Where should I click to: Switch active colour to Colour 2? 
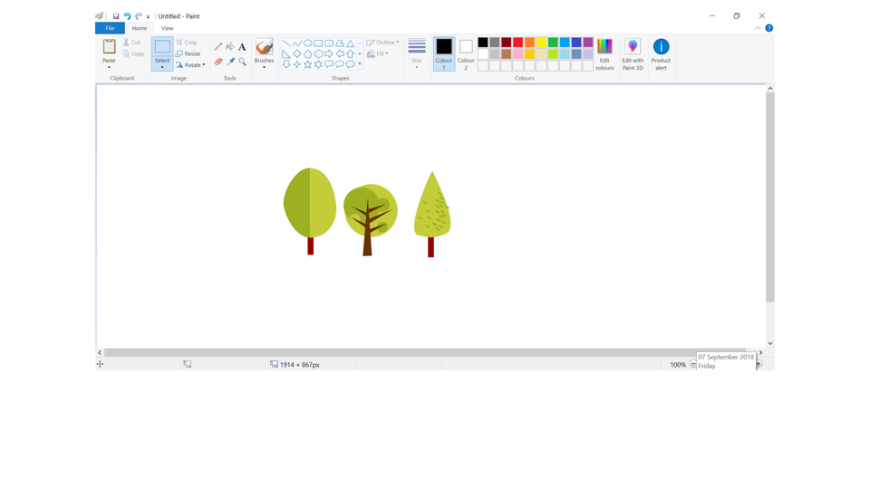click(466, 53)
